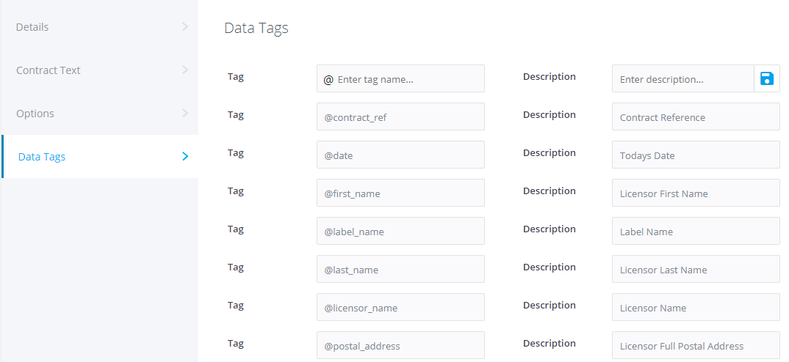Image resolution: width=789 pixels, height=362 pixels.
Task: Click the Enter description input field
Action: coord(682,79)
